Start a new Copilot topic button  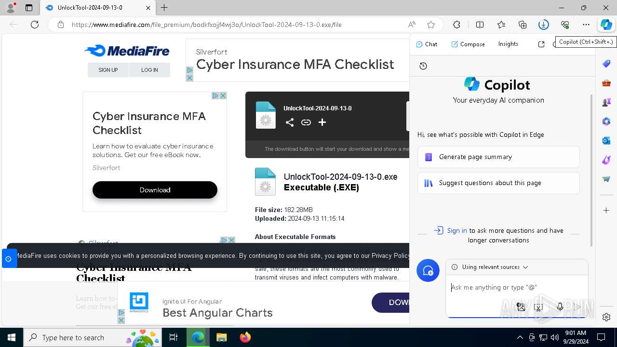click(x=428, y=271)
